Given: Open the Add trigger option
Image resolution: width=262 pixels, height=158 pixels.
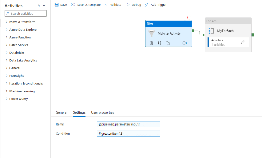Looking at the screenshot, I should tap(156, 5).
